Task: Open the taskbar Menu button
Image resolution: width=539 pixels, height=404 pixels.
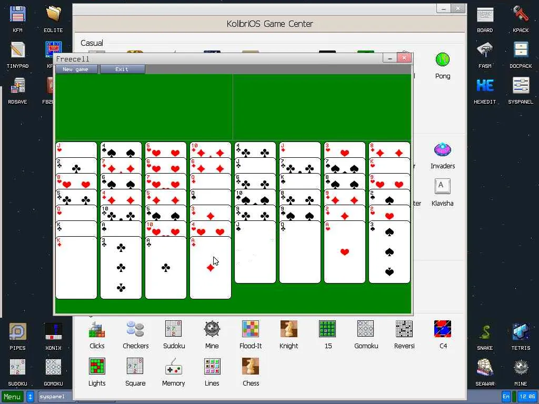Action: click(x=13, y=397)
